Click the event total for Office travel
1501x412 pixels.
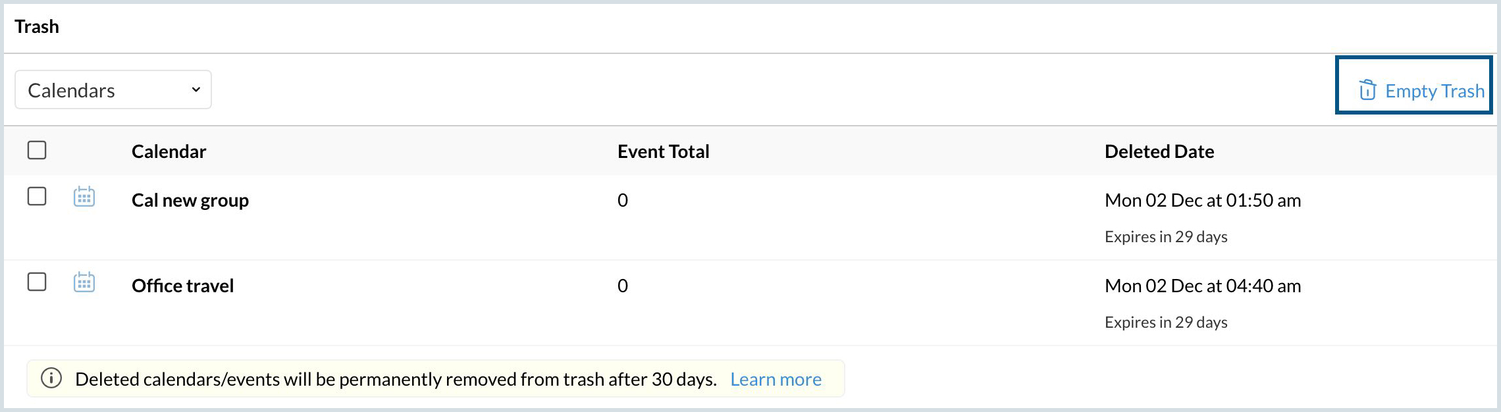(x=622, y=286)
